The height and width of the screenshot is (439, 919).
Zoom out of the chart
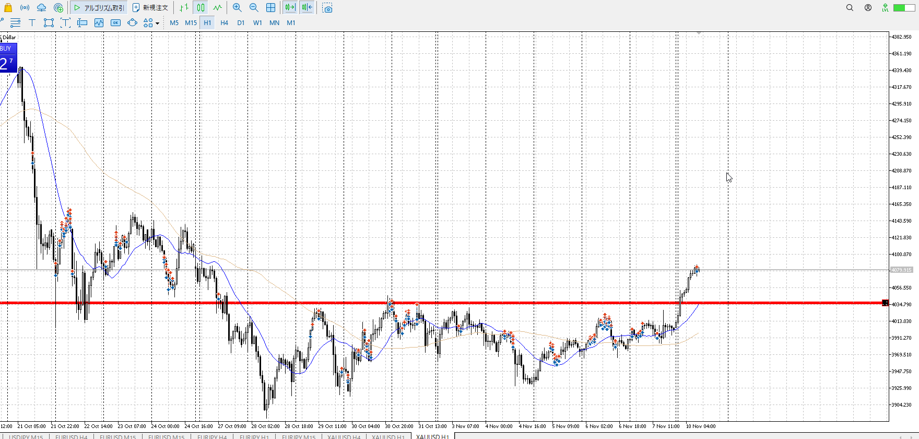coord(254,8)
